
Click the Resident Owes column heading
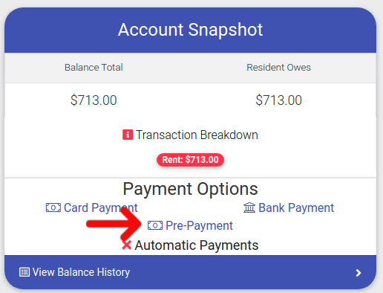(x=278, y=68)
